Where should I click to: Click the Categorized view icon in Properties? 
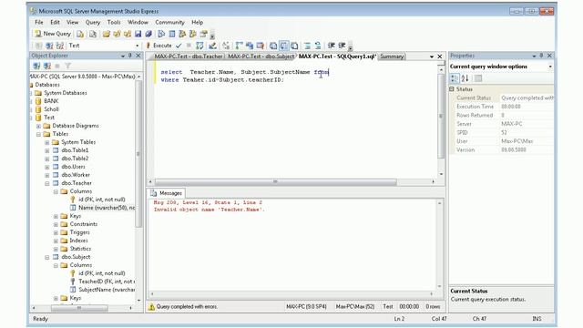[x=455, y=78]
